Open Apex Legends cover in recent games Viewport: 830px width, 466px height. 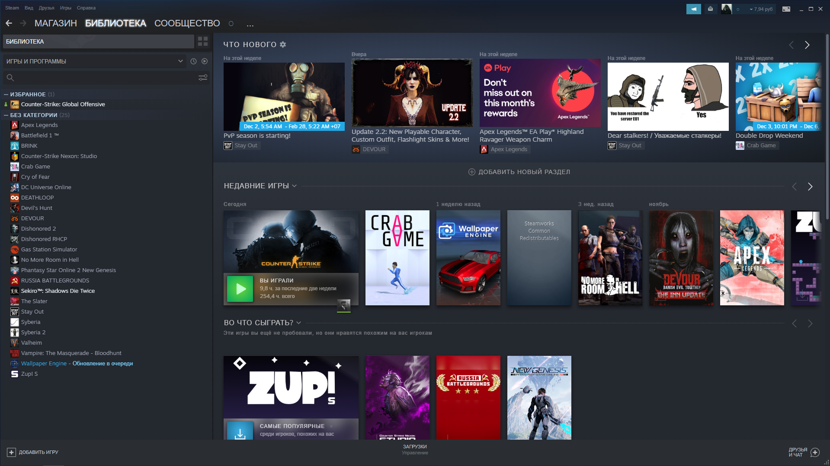tap(752, 258)
